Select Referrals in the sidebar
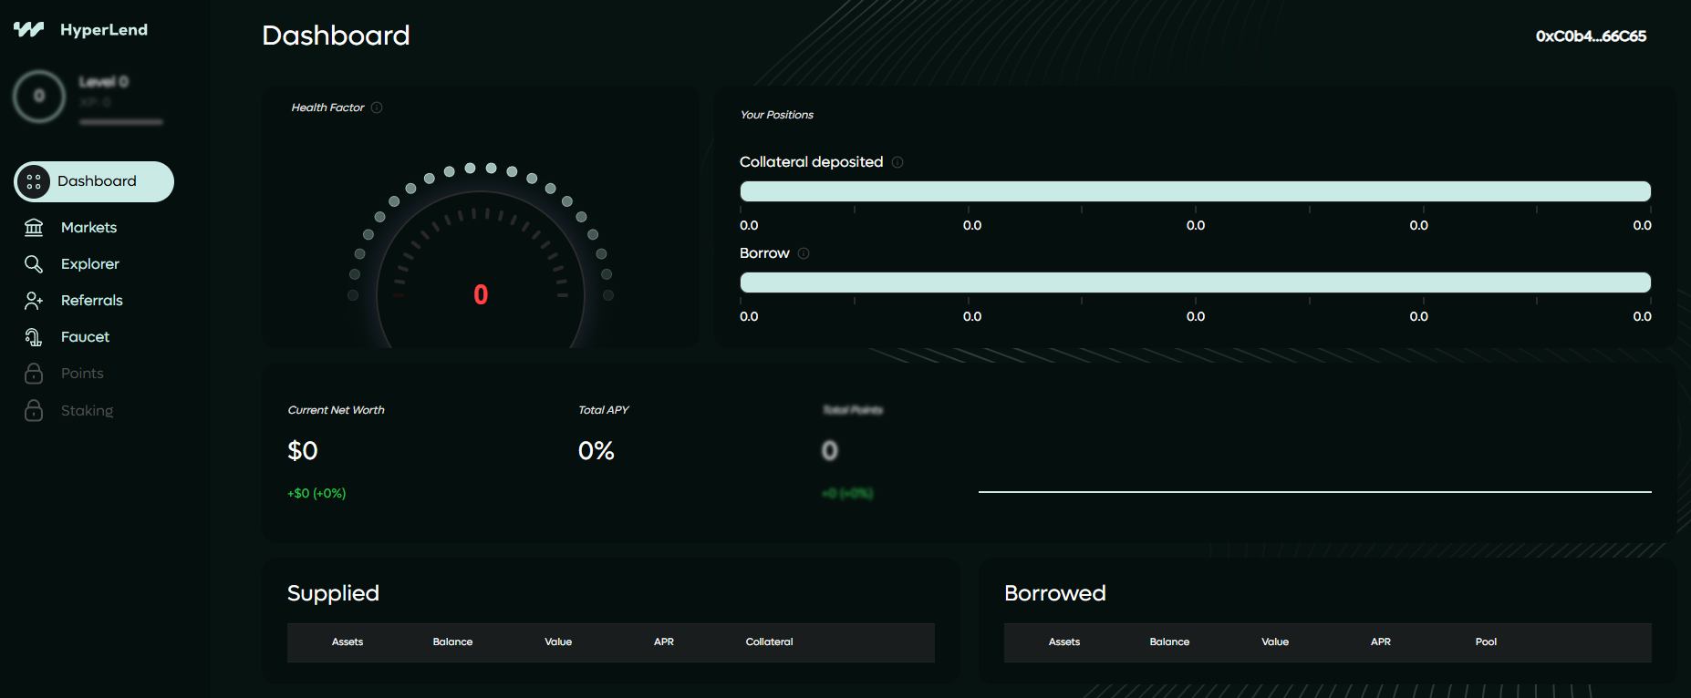This screenshot has width=1691, height=698. click(91, 300)
